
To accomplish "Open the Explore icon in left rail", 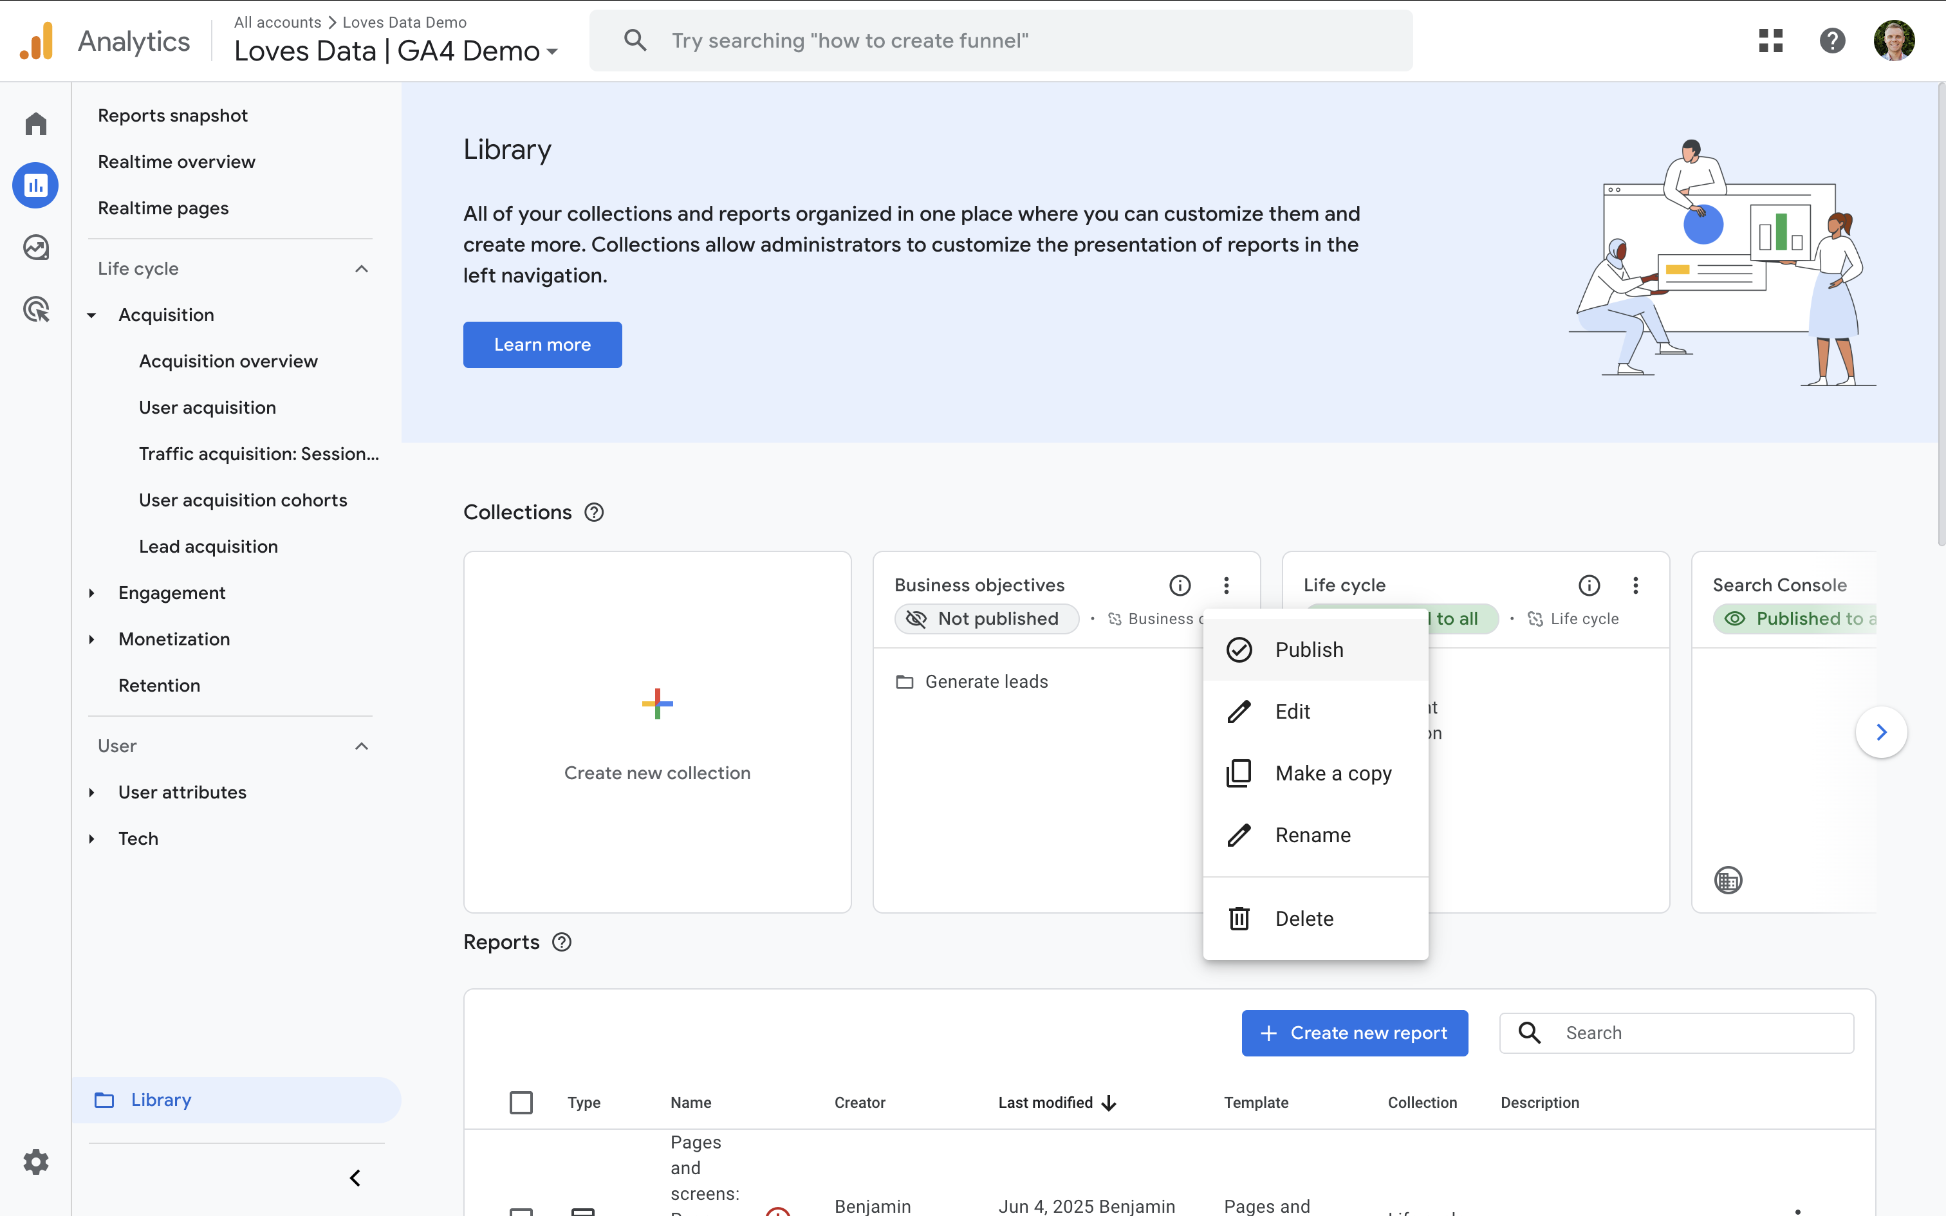I will [x=35, y=247].
